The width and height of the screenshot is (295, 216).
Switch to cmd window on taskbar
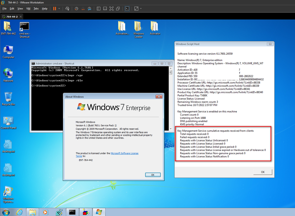pos(72,212)
